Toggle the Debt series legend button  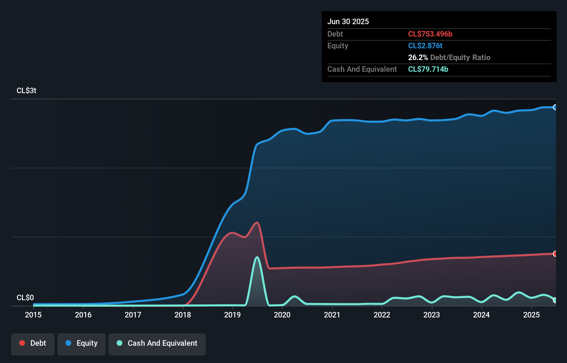coord(32,344)
